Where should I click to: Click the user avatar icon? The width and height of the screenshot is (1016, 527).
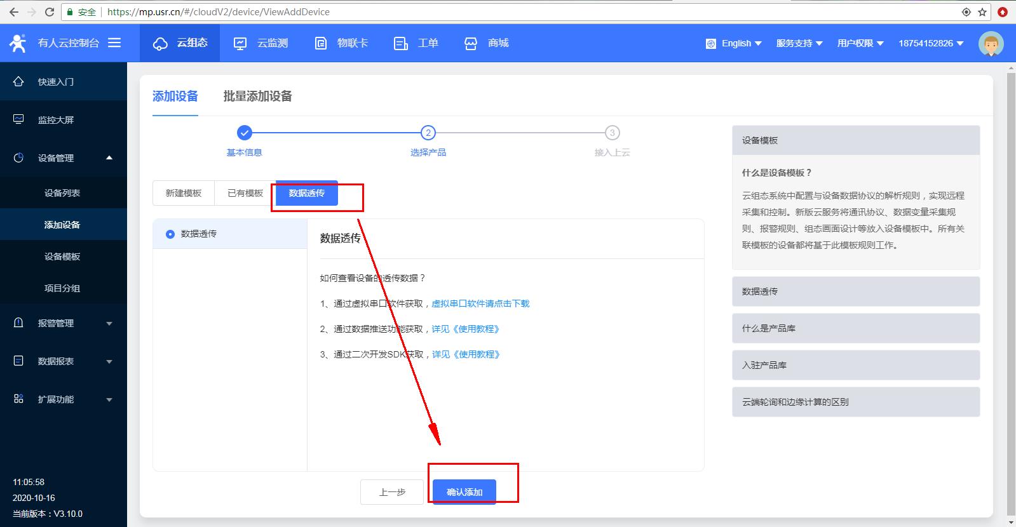991,43
